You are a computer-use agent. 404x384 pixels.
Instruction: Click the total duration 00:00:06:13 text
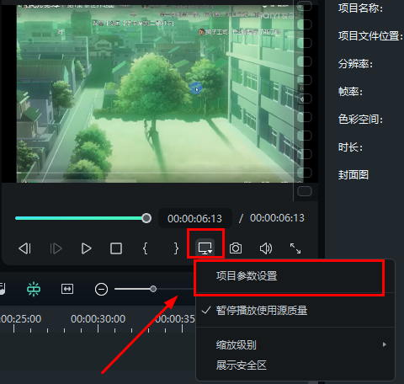[x=277, y=218]
